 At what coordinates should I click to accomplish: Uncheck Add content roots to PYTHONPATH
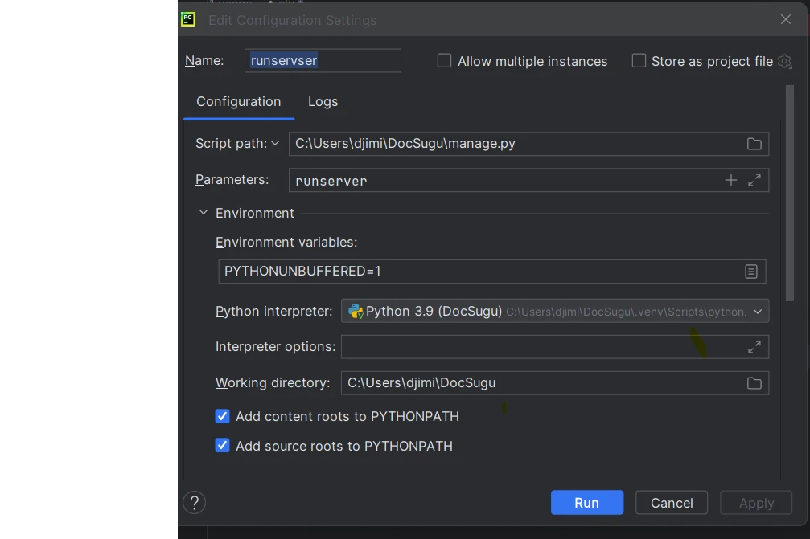pyautogui.click(x=223, y=417)
